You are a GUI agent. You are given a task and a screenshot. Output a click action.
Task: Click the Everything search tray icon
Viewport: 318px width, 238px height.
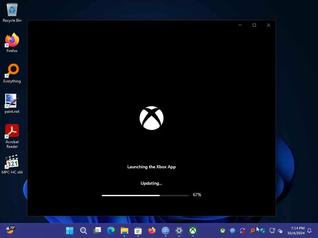click(x=252, y=231)
